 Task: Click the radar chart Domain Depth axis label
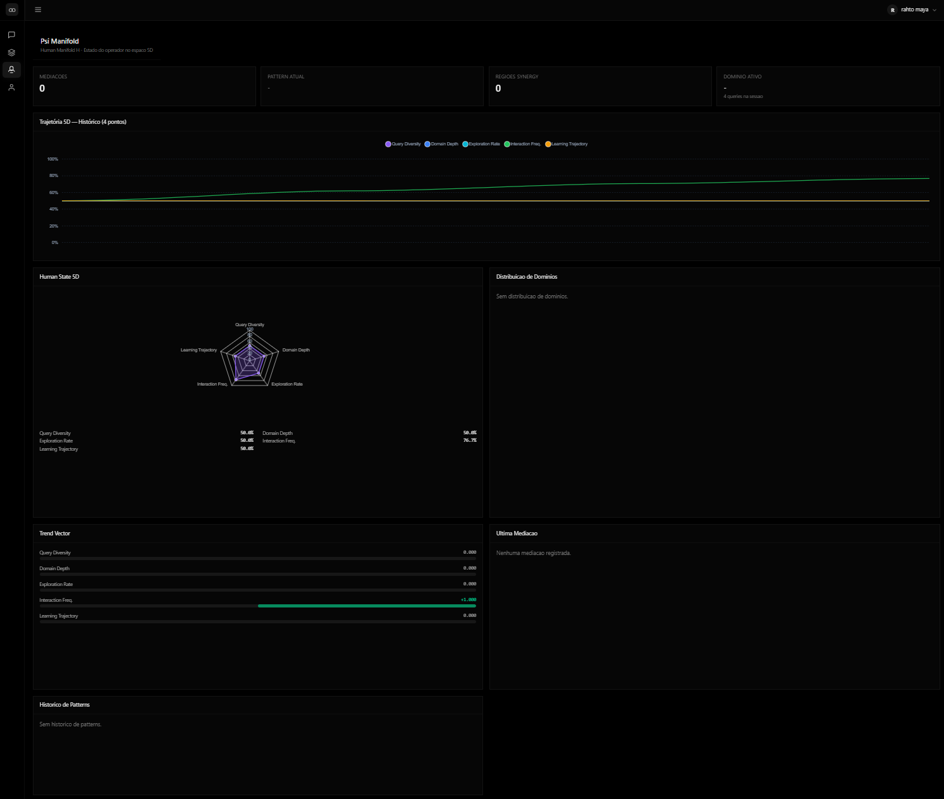296,350
